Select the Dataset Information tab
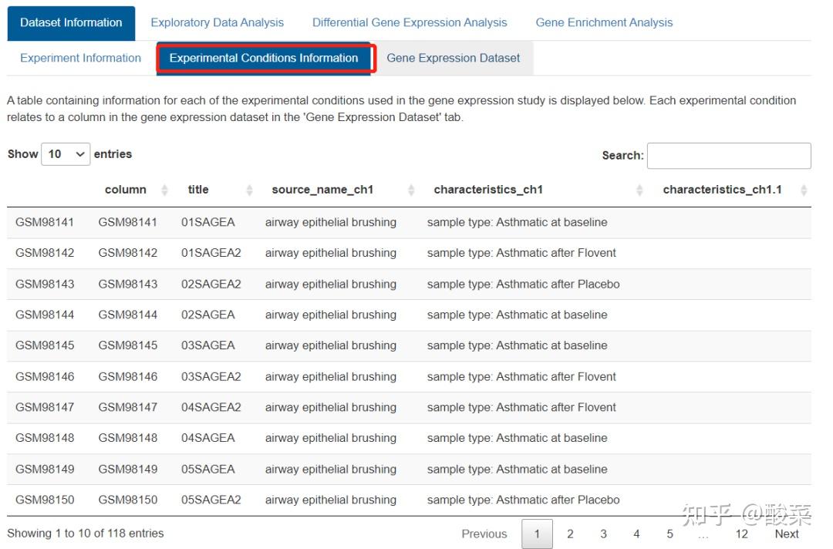 71,22
